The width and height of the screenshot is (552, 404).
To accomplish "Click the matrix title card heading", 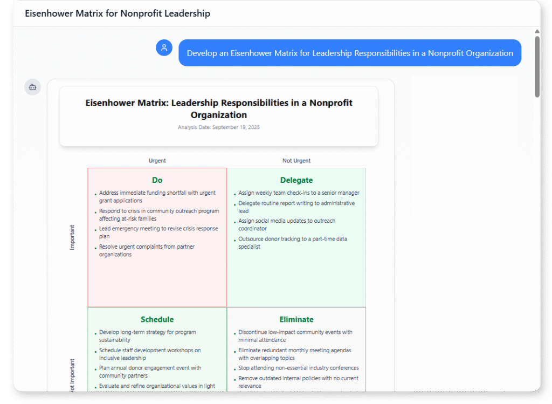I will (219, 108).
